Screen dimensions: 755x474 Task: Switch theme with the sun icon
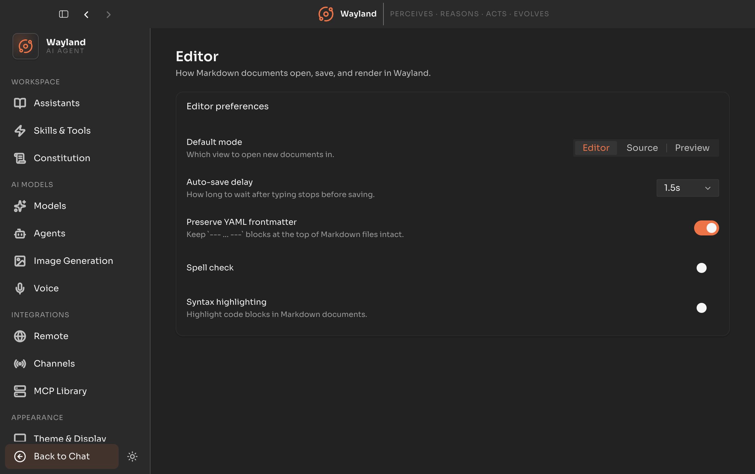pyautogui.click(x=132, y=457)
